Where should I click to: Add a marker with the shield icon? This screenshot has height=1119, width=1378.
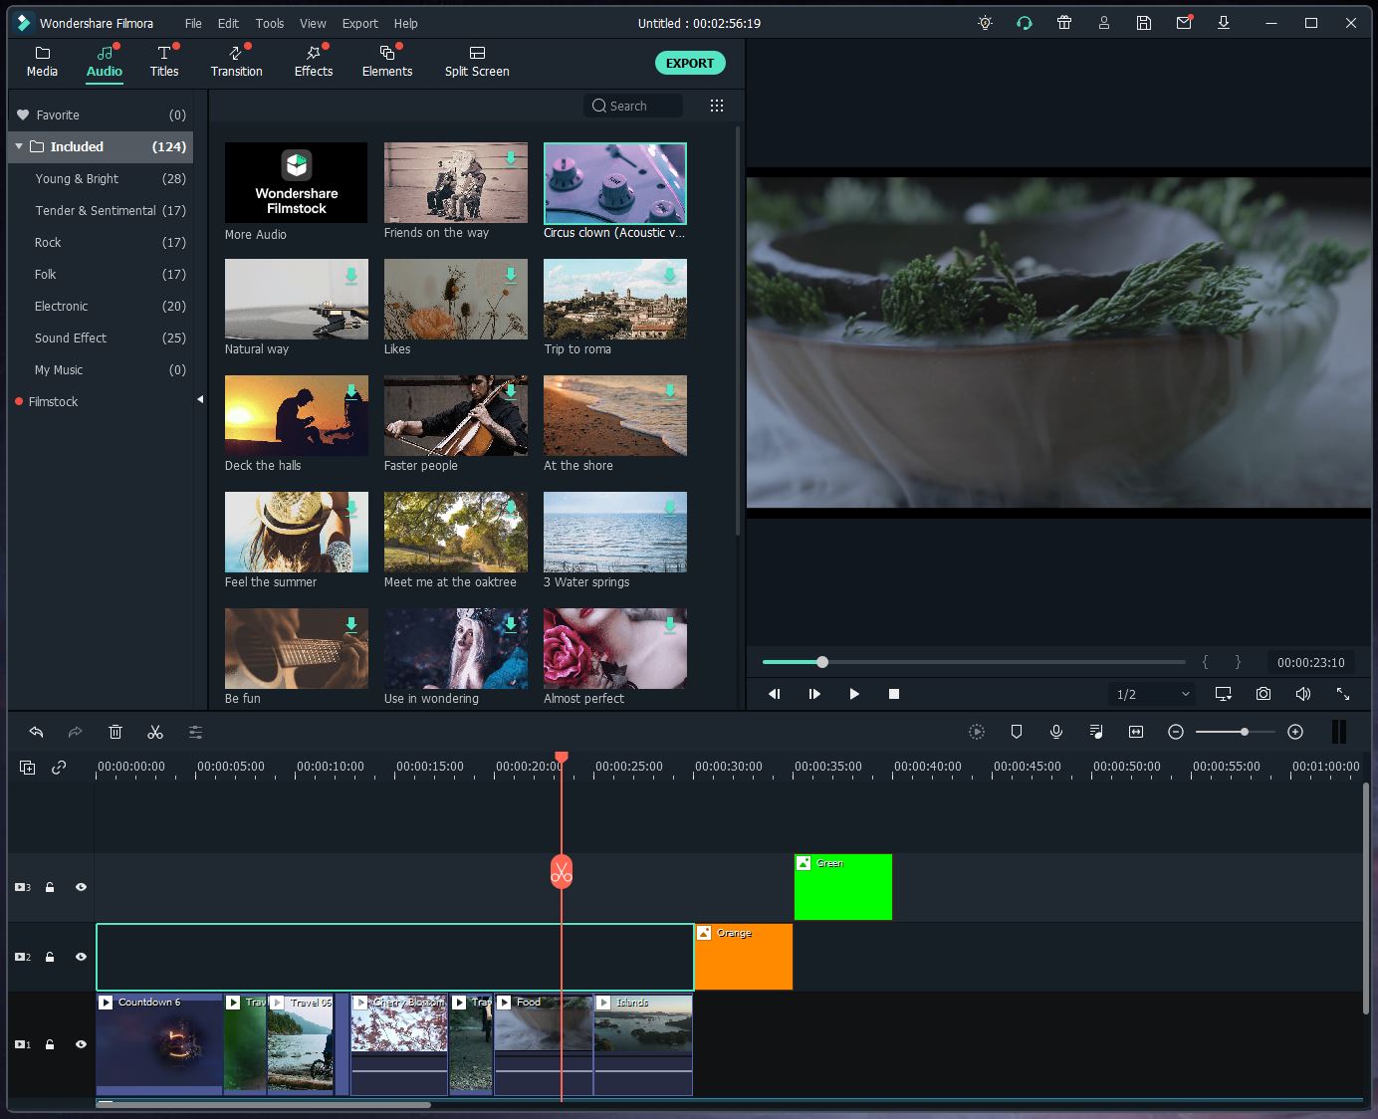click(x=1017, y=732)
